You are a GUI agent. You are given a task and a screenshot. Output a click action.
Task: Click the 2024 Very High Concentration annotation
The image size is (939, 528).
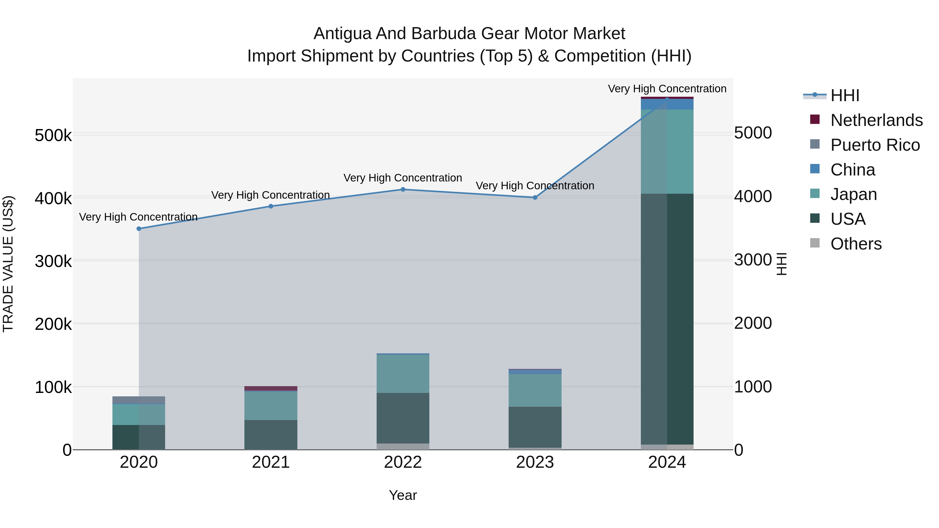(x=667, y=89)
